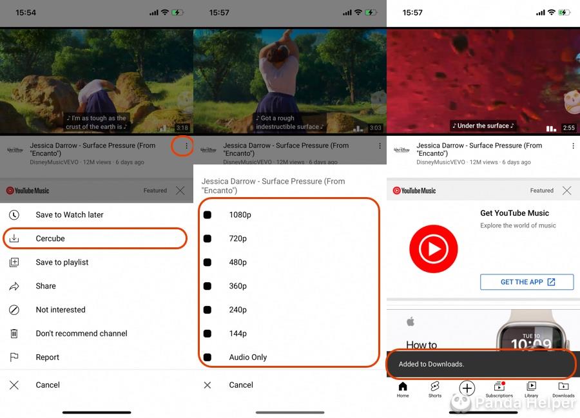Click the crossed-circle Not interested icon

click(14, 310)
